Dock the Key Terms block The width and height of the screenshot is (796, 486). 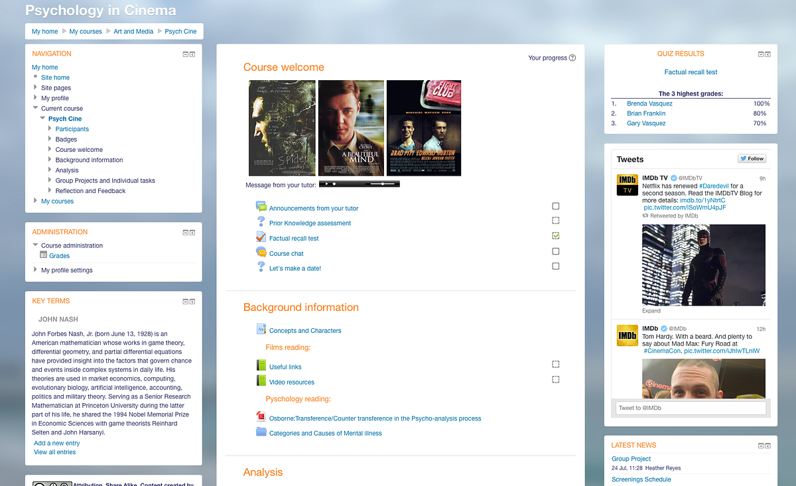pos(192,302)
